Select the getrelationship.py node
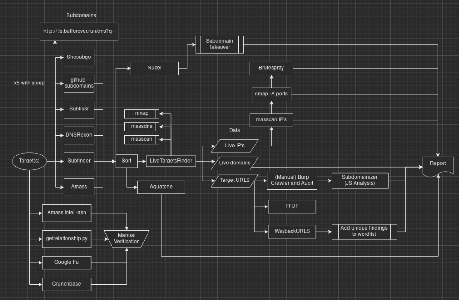This screenshot has width=459, height=300. (67, 239)
